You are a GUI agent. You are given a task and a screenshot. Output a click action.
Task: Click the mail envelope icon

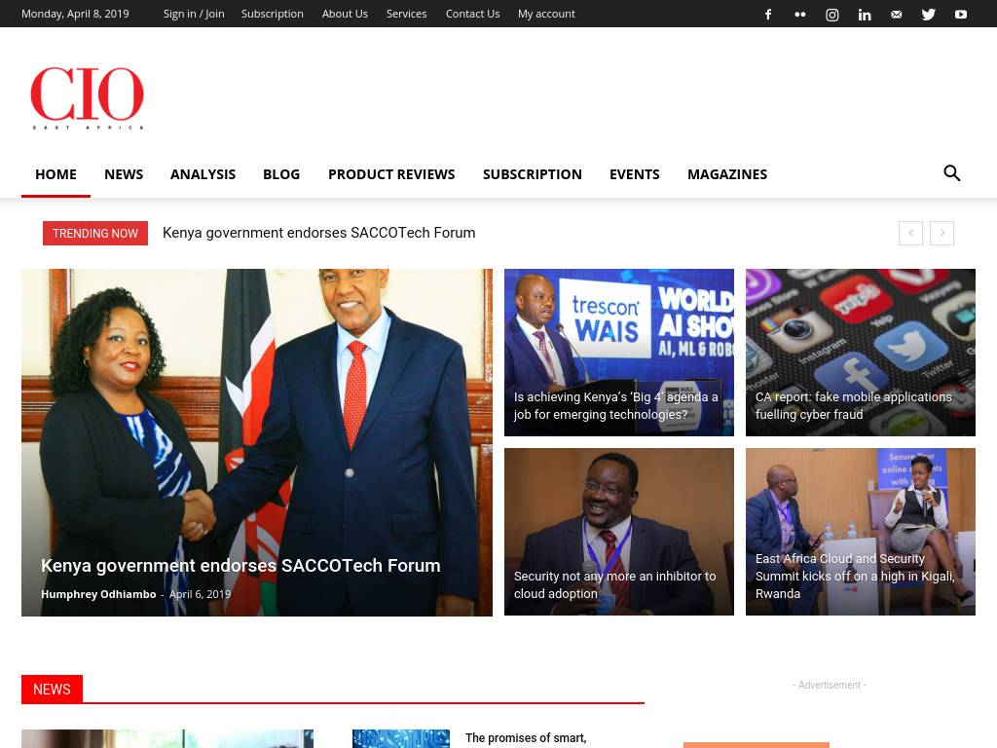[x=897, y=15]
